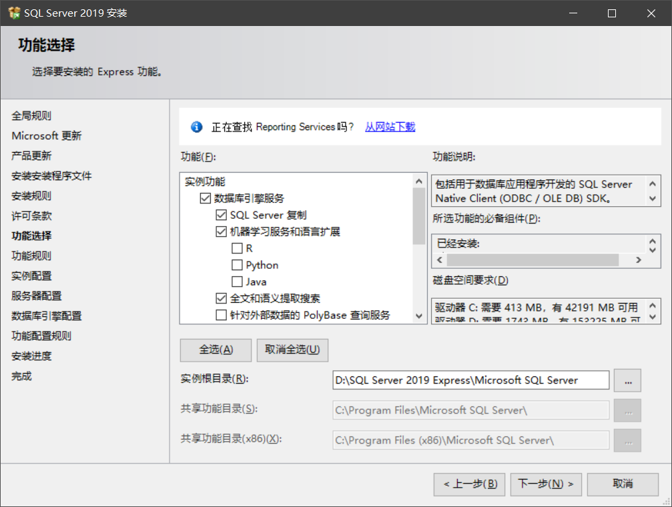Toggle 机器学习服务和语言扩展 checkbox
The height and width of the screenshot is (507, 672).
[x=221, y=232]
